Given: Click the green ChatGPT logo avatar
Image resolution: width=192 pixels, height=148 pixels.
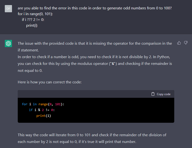Looking at the screenshot, I should 8,43.
